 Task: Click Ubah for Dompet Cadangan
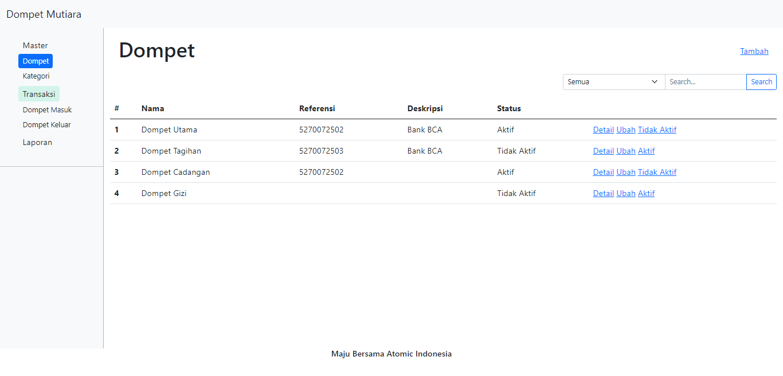click(625, 173)
